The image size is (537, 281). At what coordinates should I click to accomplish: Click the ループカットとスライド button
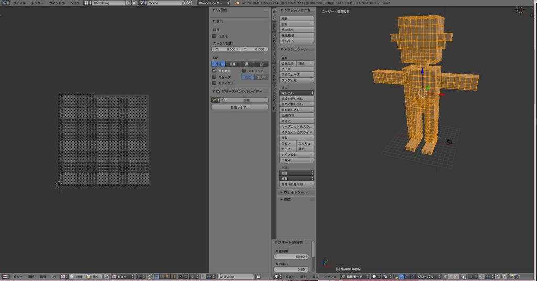pos(297,126)
